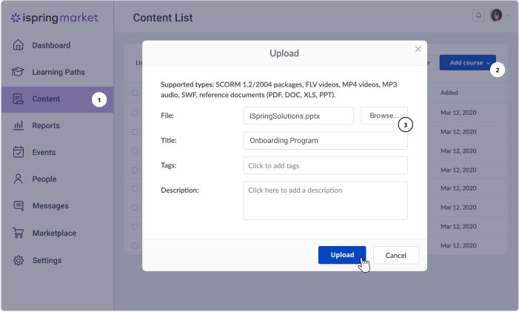
Task: Open the People section
Action: 44,179
